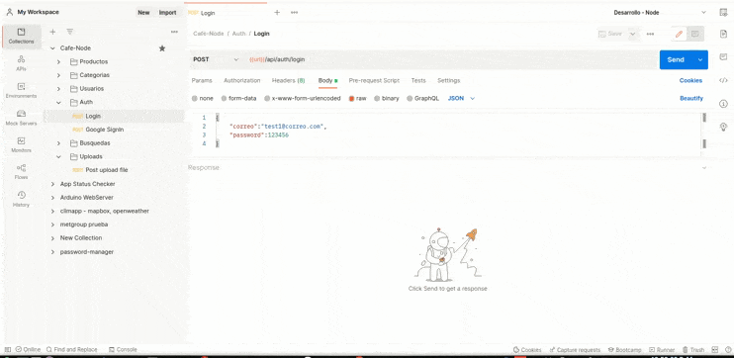Click the pencil edit icon

[679, 34]
